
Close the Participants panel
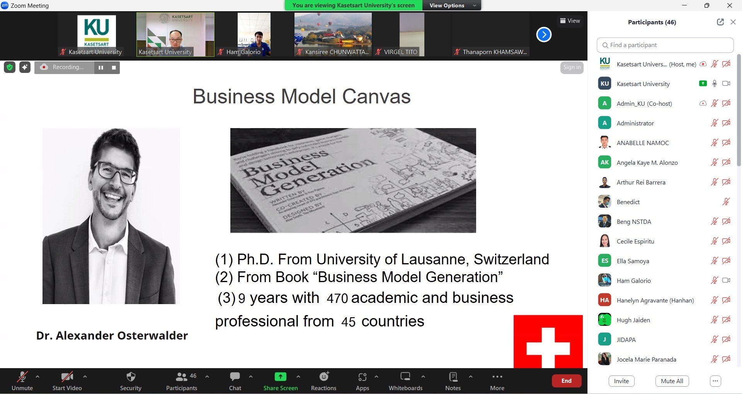click(733, 22)
